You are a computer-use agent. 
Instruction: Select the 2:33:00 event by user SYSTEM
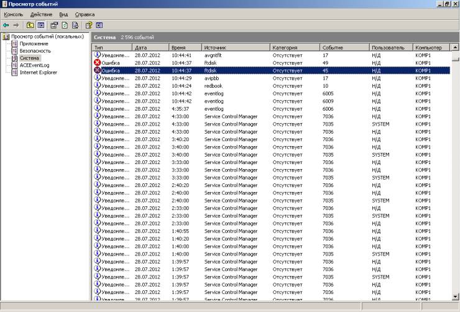pyautogui.click(x=271, y=216)
